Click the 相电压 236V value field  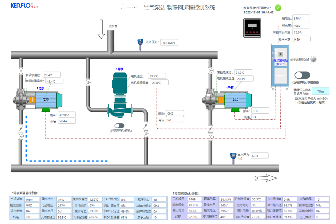(301, 18)
